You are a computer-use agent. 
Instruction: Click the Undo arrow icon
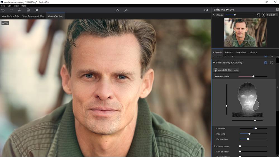(x=3, y=10)
